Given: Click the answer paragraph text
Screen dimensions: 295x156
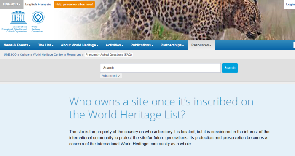Looking at the screenshot, I should (169, 138).
